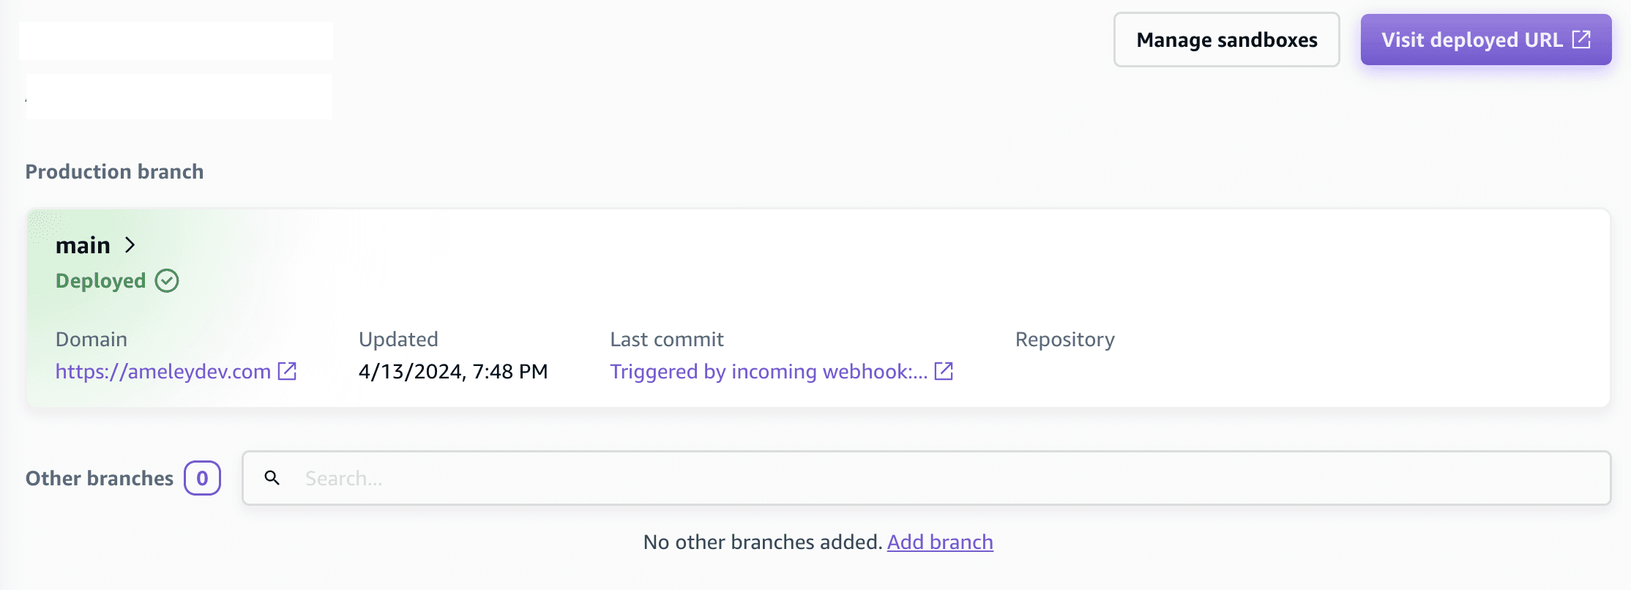The height and width of the screenshot is (590, 1631).
Task: Open the main production branch
Action: tap(83, 245)
